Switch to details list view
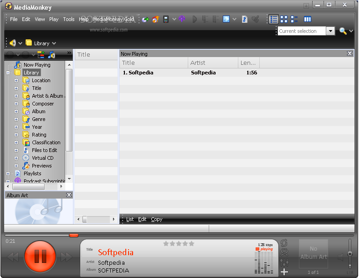Image resolution: width=360 pixels, height=278 pixels. 274,19
